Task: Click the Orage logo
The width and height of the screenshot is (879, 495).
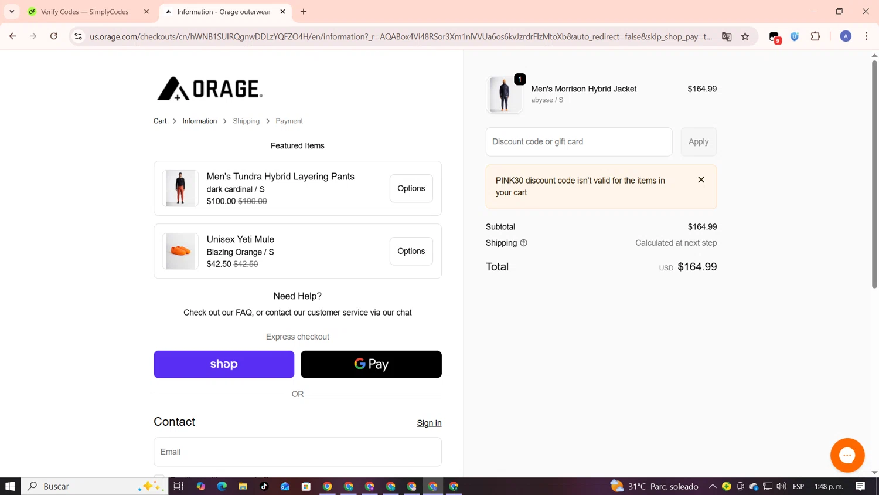Action: [x=210, y=89]
